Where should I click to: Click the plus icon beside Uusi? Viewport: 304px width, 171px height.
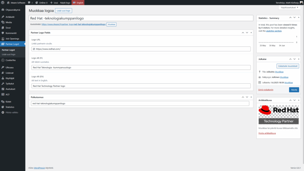[x=51, y=3]
